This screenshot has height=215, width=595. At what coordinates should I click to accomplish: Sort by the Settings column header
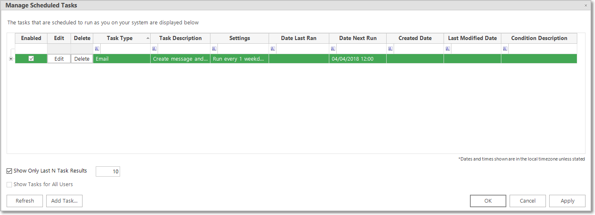pos(240,38)
